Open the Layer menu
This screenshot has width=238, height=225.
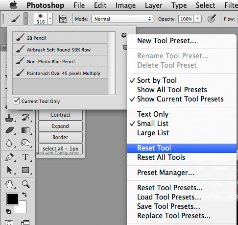(x=154, y=5)
